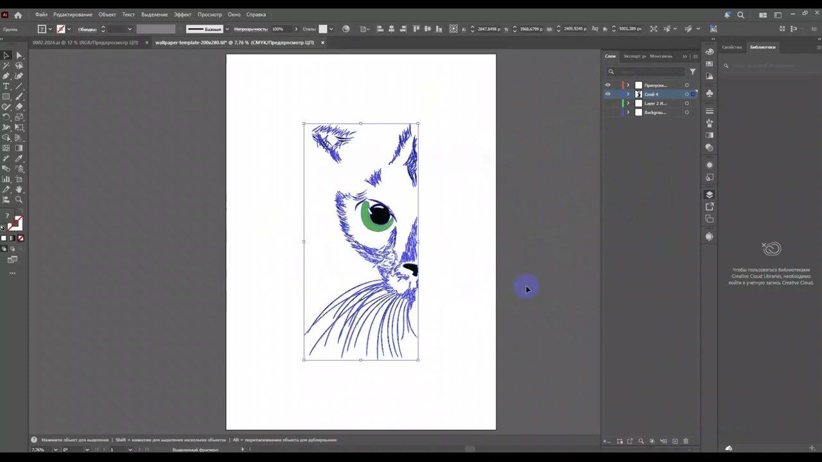Select the Zoom magnifier tool
The width and height of the screenshot is (822, 462).
point(19,200)
